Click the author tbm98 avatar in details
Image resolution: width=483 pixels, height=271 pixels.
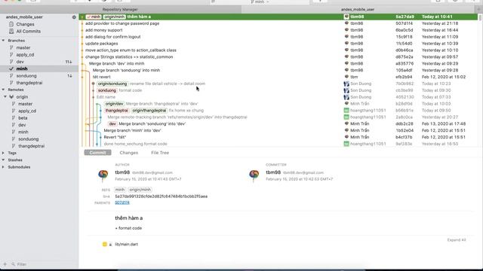point(103,175)
